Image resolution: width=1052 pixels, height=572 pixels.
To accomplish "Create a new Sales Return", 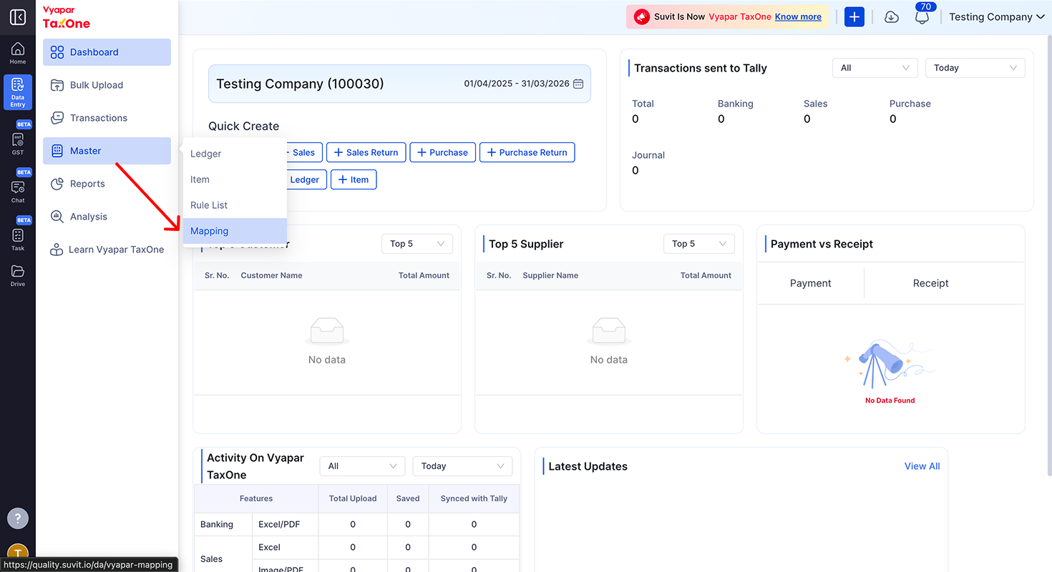I will (366, 152).
